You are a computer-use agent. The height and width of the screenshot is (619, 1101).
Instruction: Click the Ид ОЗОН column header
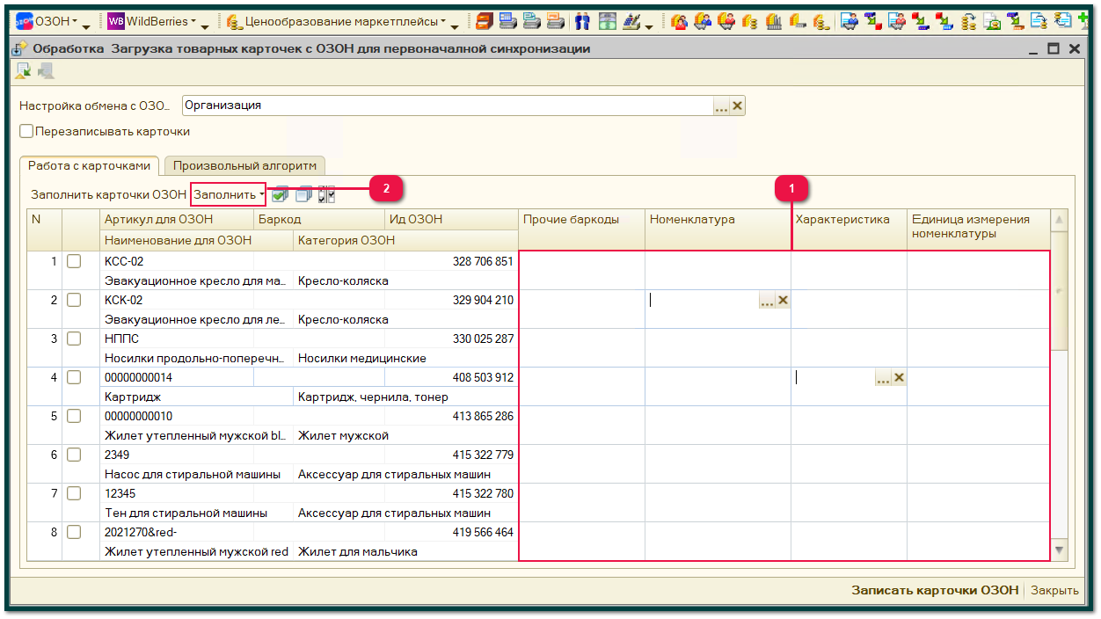point(451,220)
